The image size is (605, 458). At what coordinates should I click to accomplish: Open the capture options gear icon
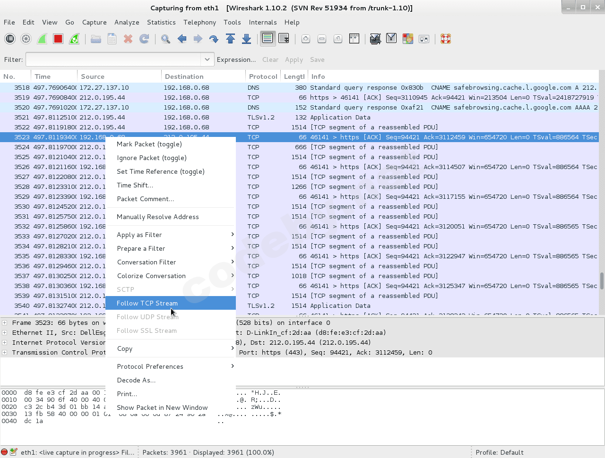pyautogui.click(x=26, y=39)
